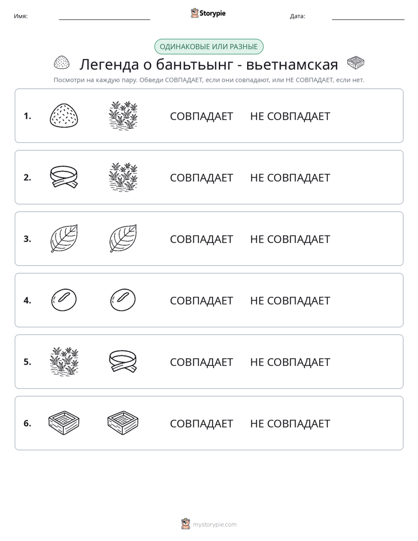Select the grass seedlings icon in row 5
This screenshot has width=418, height=541.
pos(64,361)
